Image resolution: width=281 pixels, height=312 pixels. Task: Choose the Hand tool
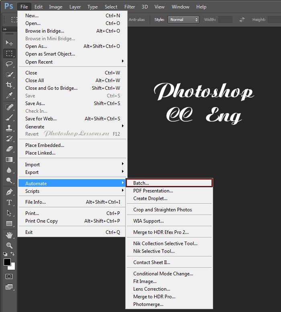[9, 235]
